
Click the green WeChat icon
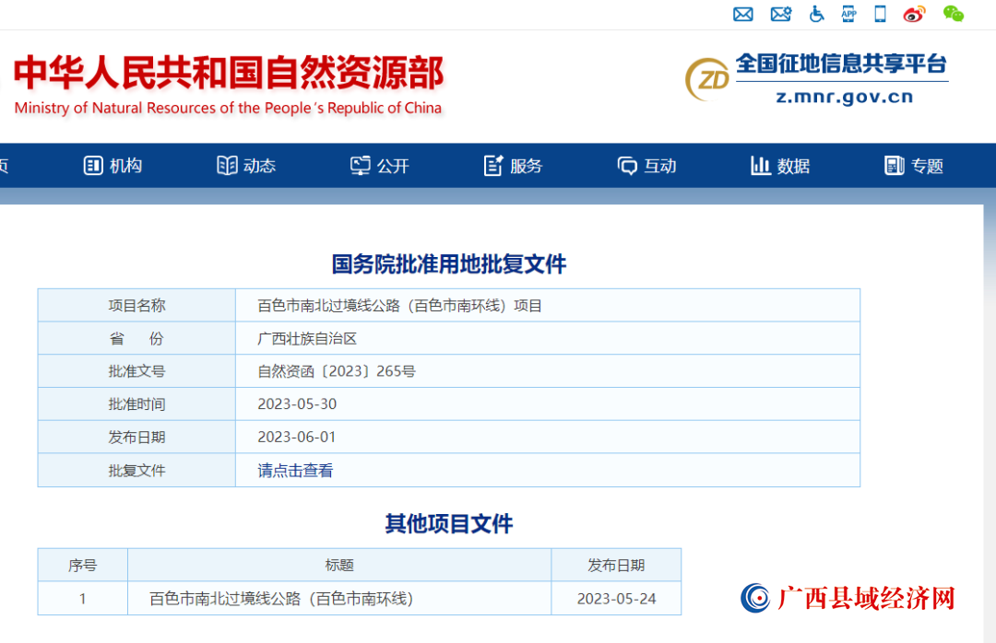[953, 14]
